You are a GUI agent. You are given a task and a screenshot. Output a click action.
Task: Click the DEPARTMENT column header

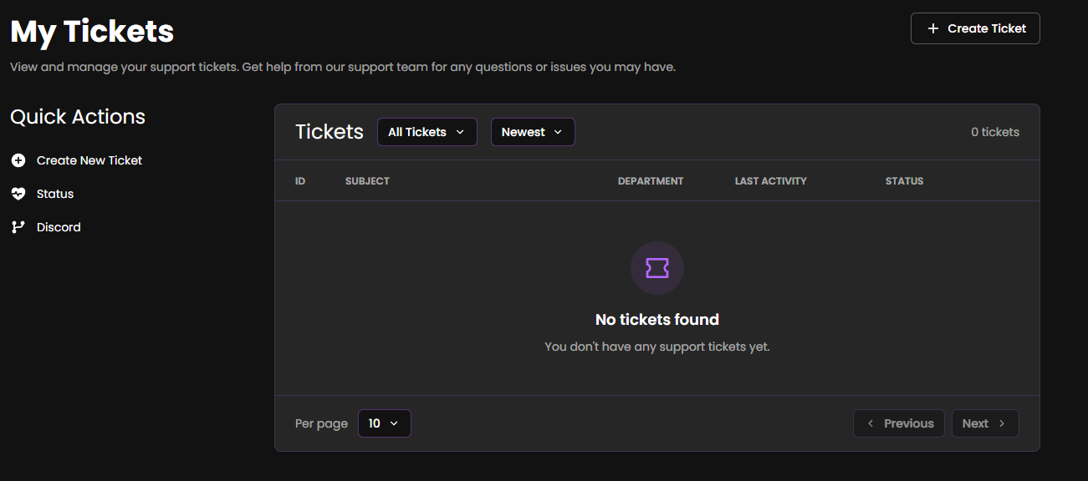tap(651, 181)
